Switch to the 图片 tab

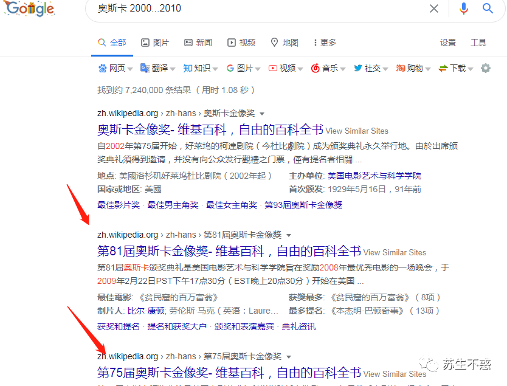(x=155, y=43)
